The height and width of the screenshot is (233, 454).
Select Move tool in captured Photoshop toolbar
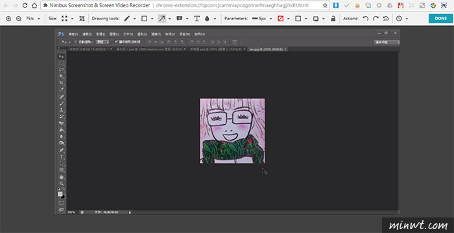[62, 56]
